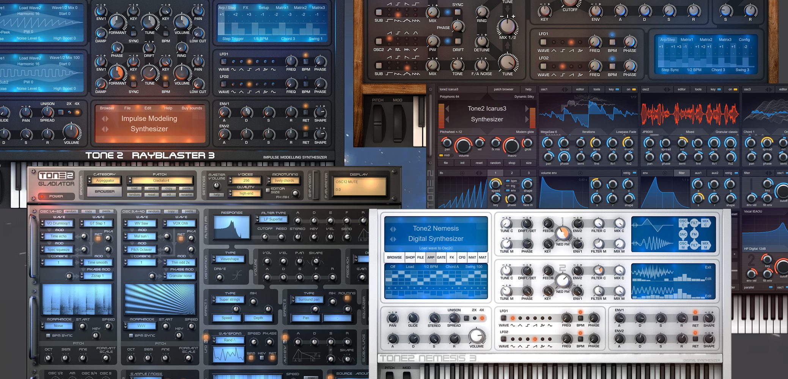Enable 4X unison LED on Nemesis
The width and height of the screenshot is (788, 379).
tap(482, 318)
